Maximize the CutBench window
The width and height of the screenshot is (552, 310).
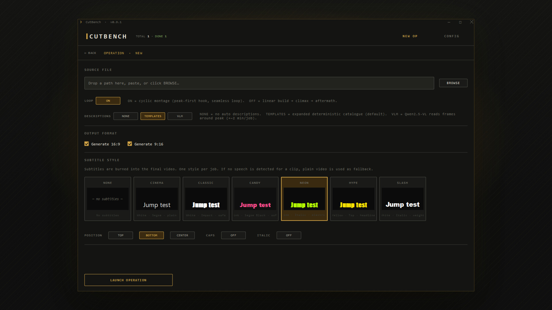460,22
